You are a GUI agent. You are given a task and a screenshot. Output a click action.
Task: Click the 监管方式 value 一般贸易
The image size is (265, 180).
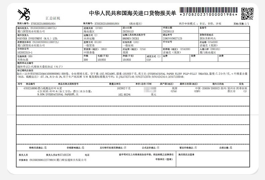(x=89, y=46)
